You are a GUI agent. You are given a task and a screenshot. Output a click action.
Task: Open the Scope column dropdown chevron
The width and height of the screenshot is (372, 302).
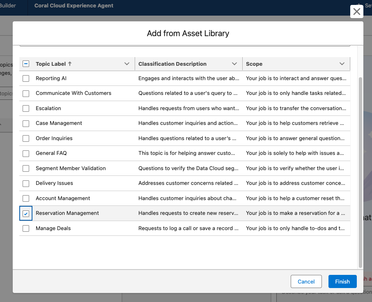pyautogui.click(x=342, y=64)
